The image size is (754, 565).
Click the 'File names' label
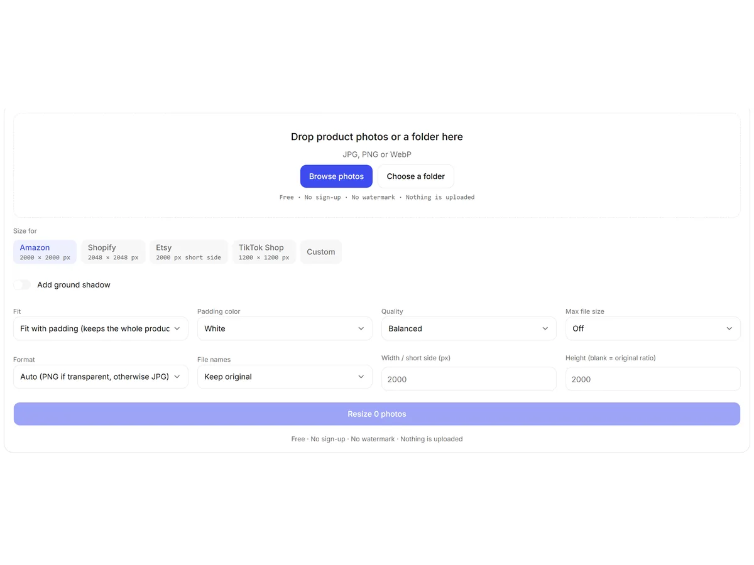(x=214, y=360)
